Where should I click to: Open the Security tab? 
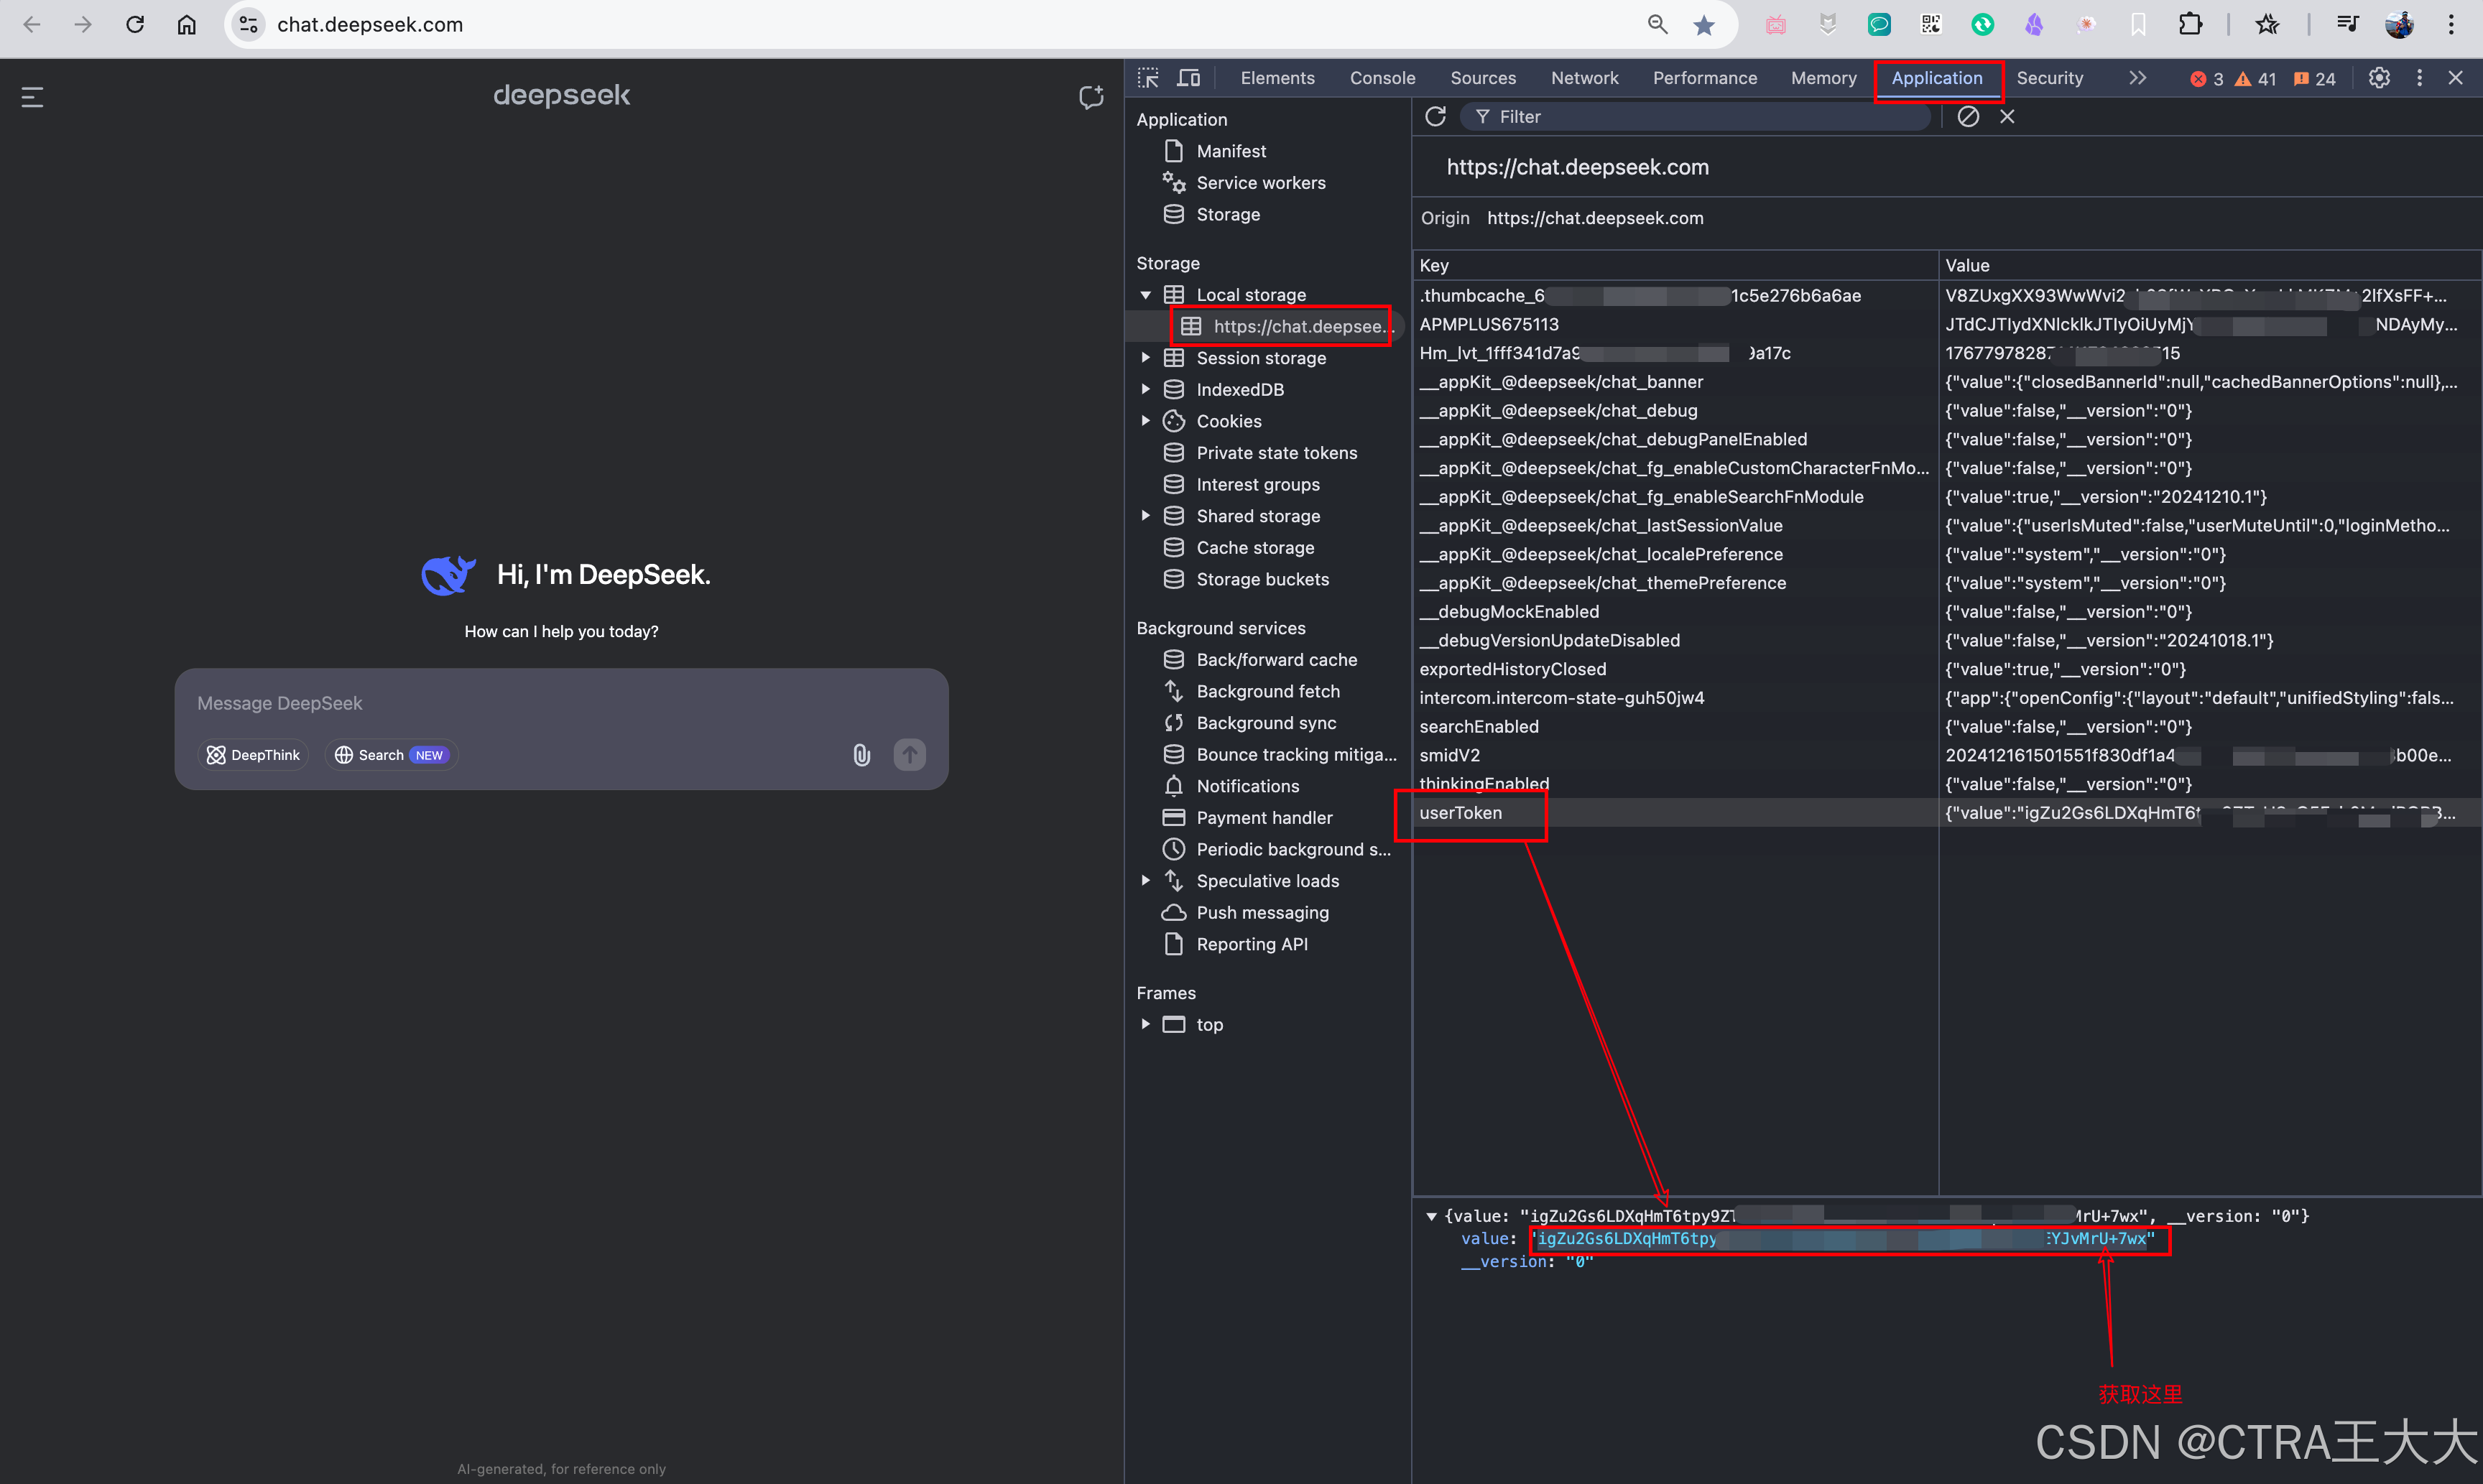[x=2049, y=78]
